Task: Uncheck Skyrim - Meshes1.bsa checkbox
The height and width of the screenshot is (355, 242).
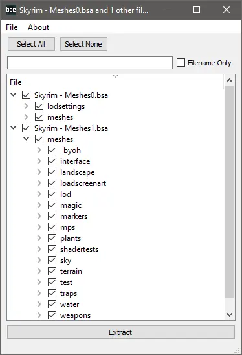Action: click(x=26, y=128)
